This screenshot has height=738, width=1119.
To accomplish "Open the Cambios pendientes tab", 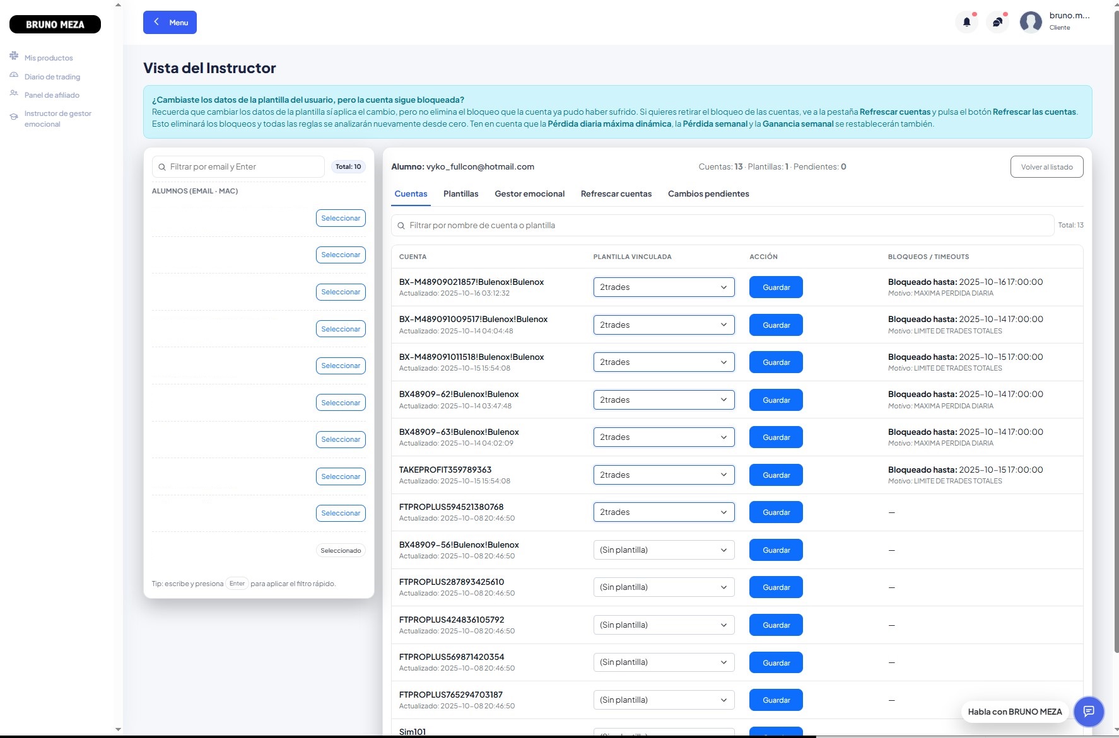I will [708, 194].
